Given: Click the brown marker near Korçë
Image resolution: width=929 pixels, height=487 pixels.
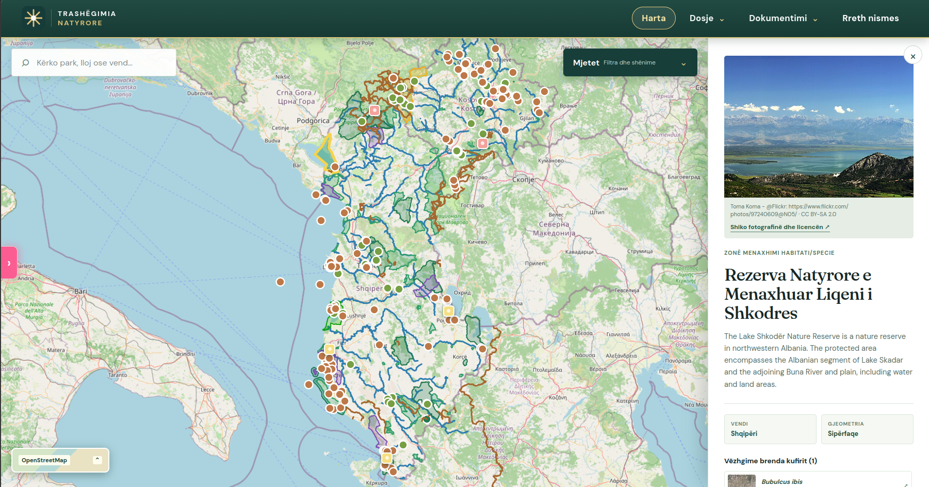Looking at the screenshot, I should [x=482, y=349].
